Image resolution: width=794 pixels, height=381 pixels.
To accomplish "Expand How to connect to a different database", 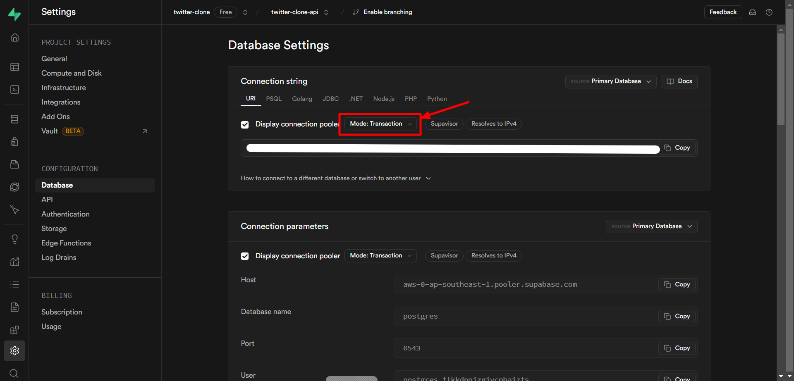I will [x=336, y=178].
